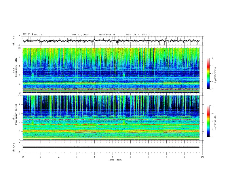228x176 pixels.
Task: Click the ch.2 "Frequency (kHz)" axis label
Action: coord(16,114)
